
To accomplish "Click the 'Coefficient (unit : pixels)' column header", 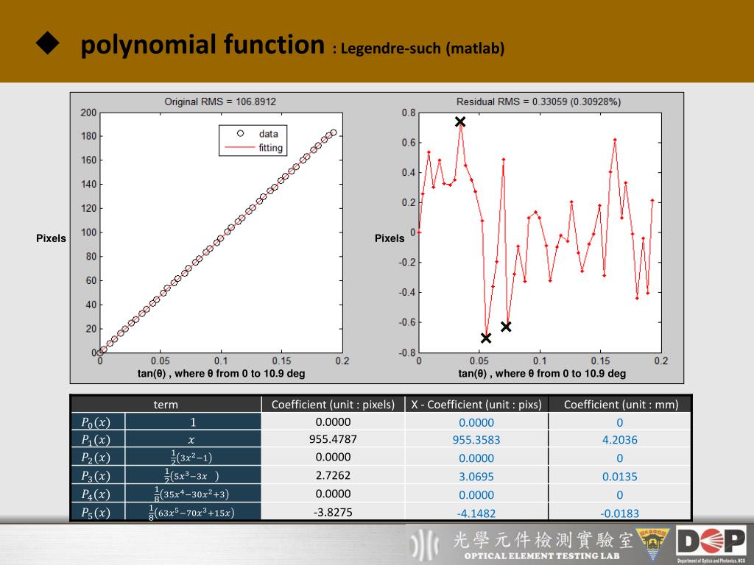I will [x=333, y=404].
